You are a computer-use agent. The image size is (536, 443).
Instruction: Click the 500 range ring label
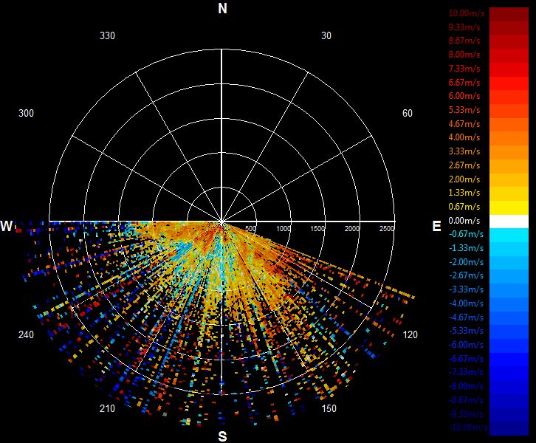pos(250,229)
